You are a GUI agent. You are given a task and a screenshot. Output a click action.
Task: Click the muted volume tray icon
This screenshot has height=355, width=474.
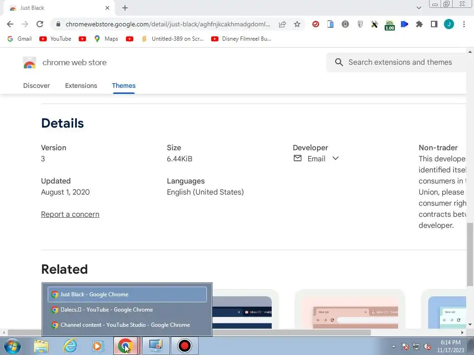pos(427,347)
